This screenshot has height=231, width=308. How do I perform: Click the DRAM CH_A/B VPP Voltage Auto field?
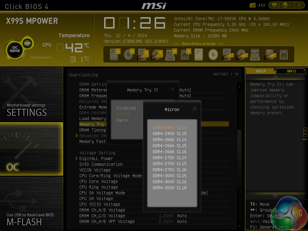coord(182,221)
